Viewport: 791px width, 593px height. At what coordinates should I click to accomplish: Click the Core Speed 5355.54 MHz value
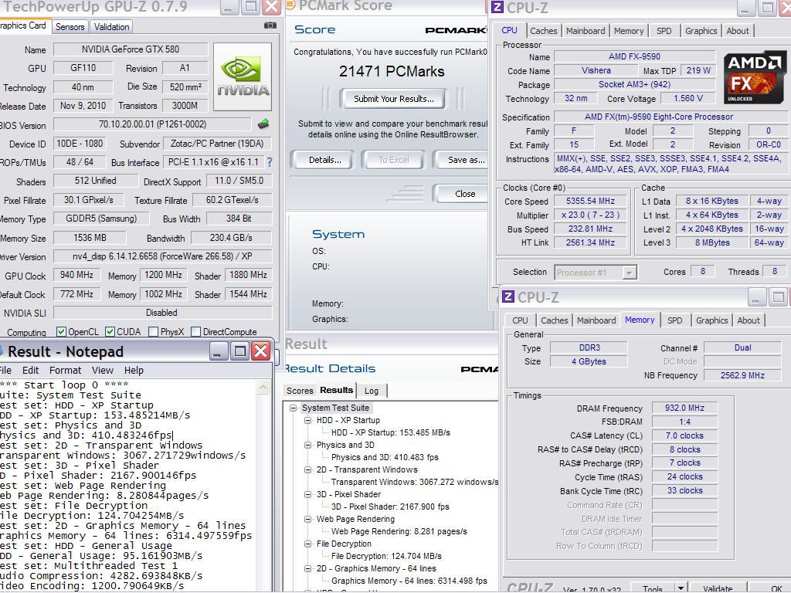click(590, 201)
